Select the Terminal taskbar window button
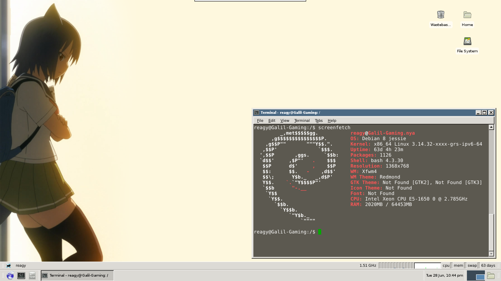501x281 pixels. 77,276
